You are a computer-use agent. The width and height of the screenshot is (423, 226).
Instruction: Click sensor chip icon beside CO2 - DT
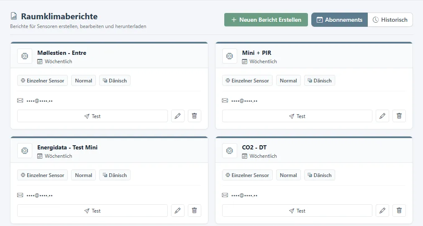tap(230, 151)
